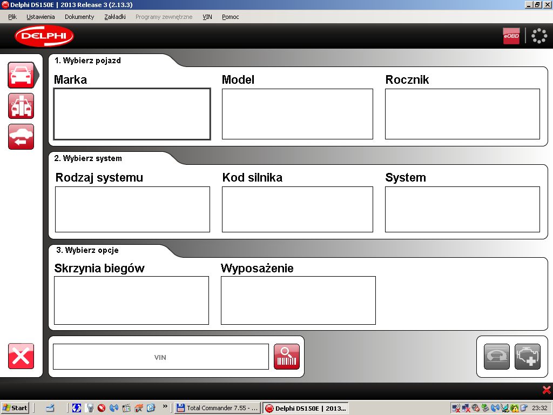Image resolution: width=553 pixels, height=415 pixels.
Task: Click the Windows Start button
Action: (x=15, y=408)
